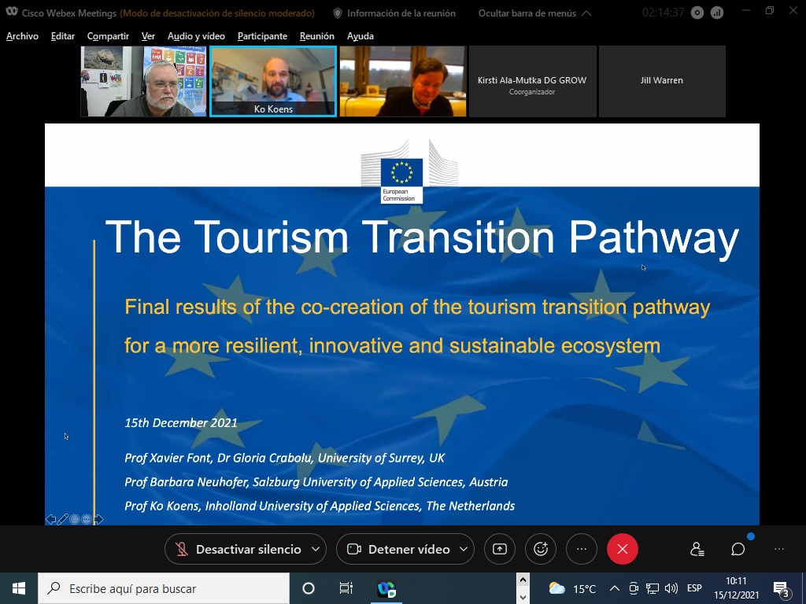This screenshot has width=806, height=604.
Task: Open the Participante menu
Action: 262,36
